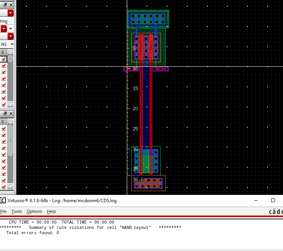283x251 pixels.
Task: Click the S column header in the upper list
Action: pyautogui.click(x=3, y=52)
